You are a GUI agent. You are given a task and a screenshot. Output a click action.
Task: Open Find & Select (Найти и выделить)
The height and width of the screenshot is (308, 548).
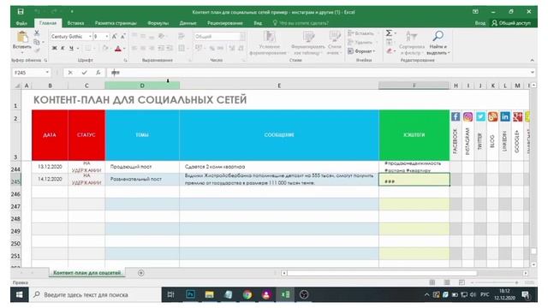click(438, 43)
